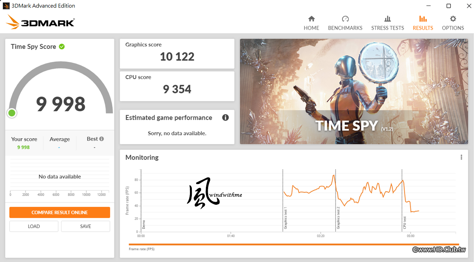Maximize the 3DMark window
The image size is (474, 262).
[448, 6]
